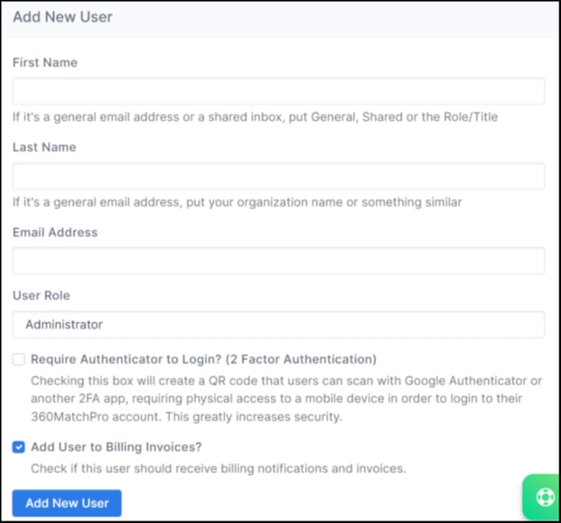
Task: Open the User Role Administrator dropdown
Action: [278, 325]
